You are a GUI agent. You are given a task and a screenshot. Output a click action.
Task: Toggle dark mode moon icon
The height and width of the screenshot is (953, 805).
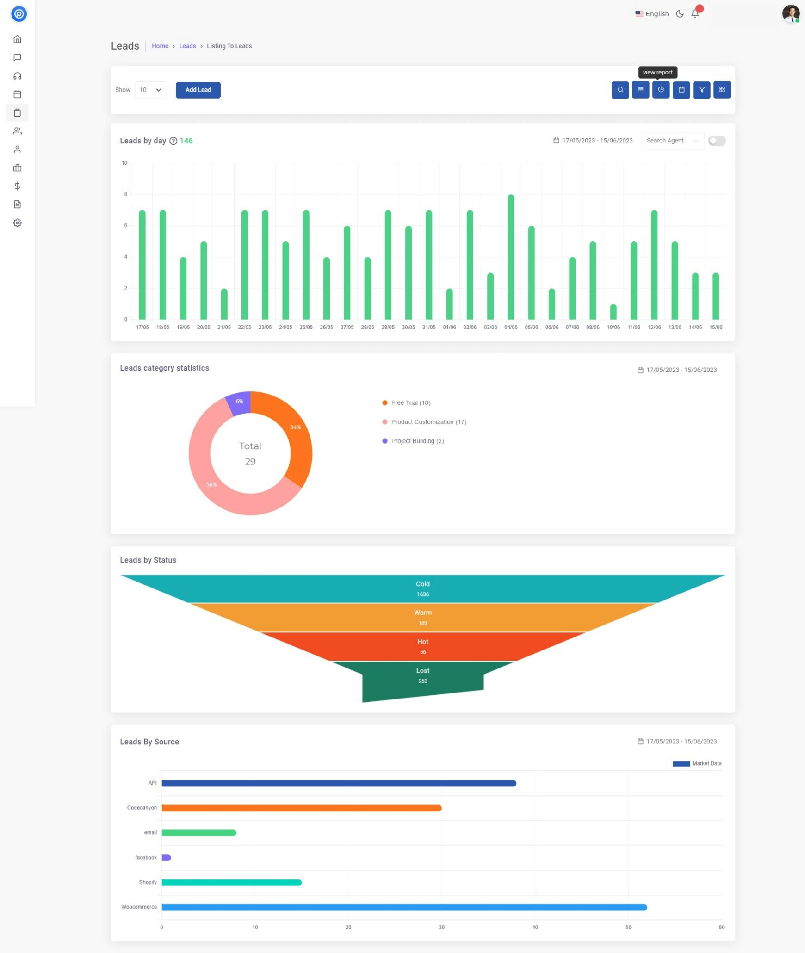680,14
